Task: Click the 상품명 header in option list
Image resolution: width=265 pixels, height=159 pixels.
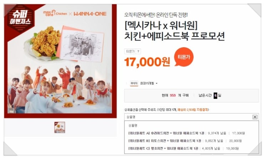Action: 133,126
